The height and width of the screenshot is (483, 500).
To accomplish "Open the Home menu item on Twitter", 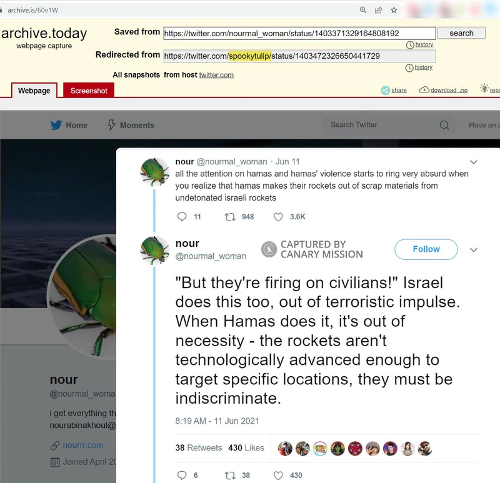I will 76,125.
